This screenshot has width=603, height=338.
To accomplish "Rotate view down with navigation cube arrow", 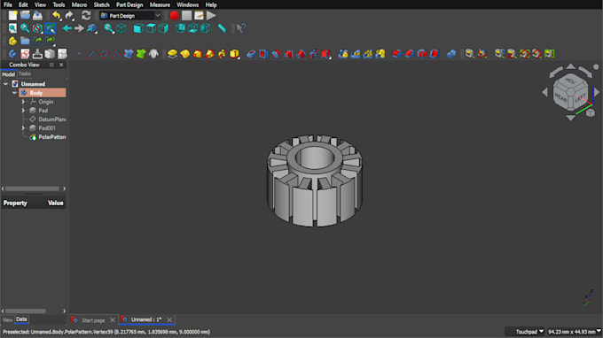I will (571, 118).
